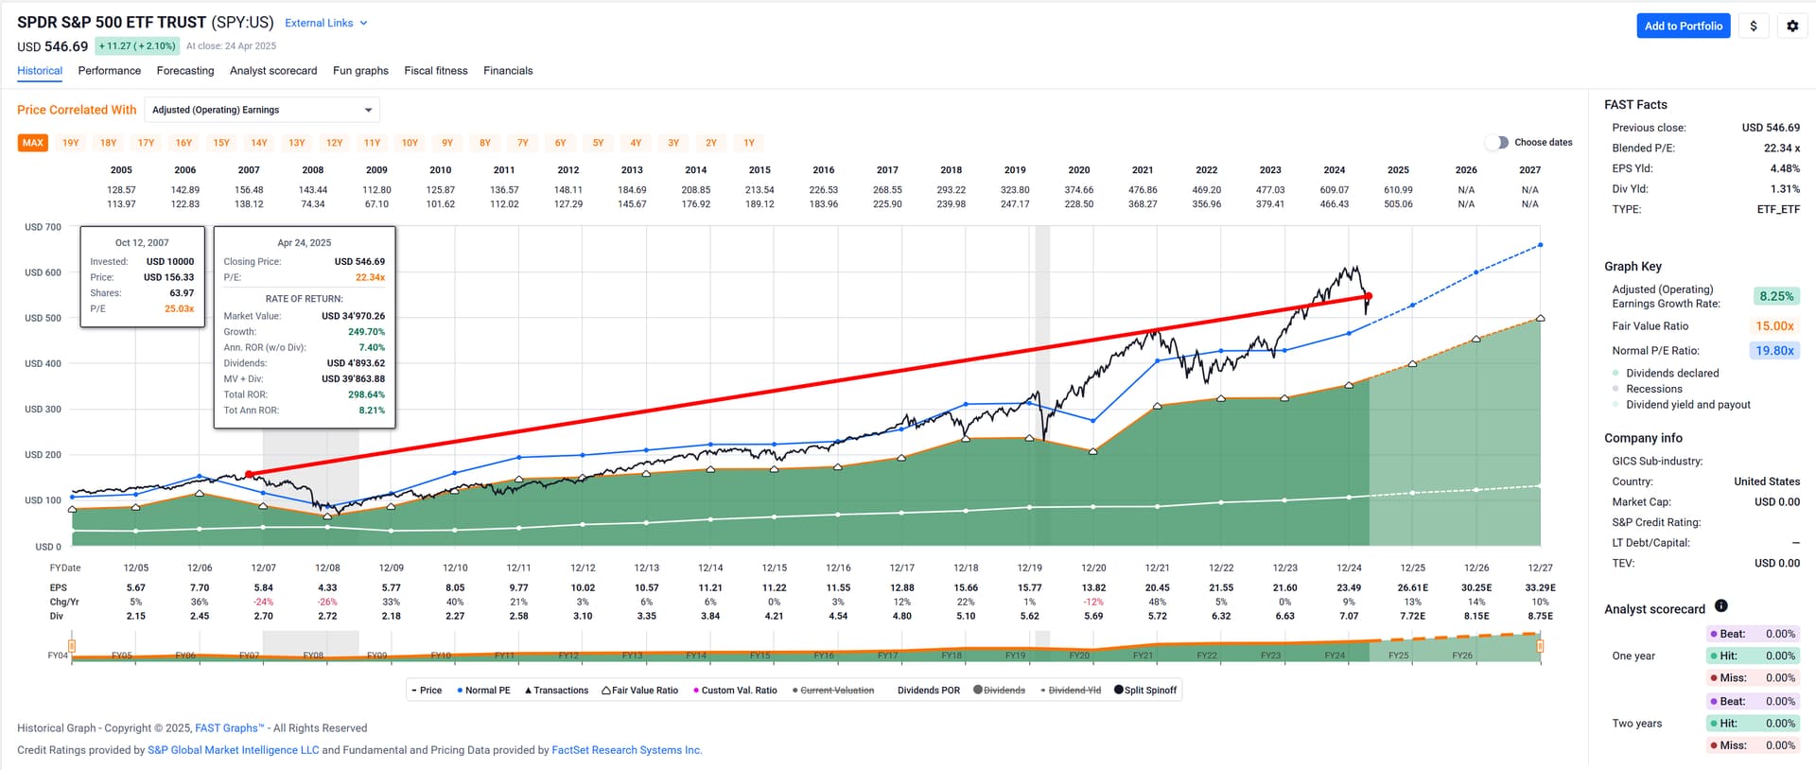Switch to the Fiscal fitness tab

pyautogui.click(x=436, y=71)
